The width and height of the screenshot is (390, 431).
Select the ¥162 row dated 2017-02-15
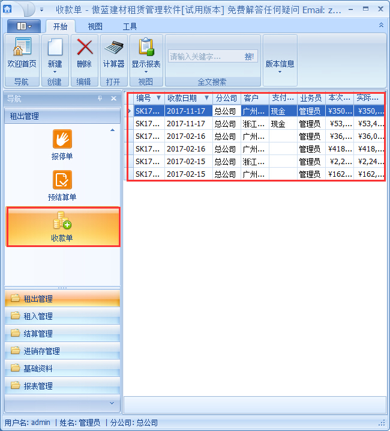point(259,174)
